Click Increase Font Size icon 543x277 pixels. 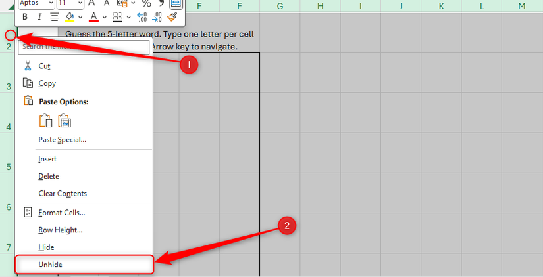coord(91,3)
